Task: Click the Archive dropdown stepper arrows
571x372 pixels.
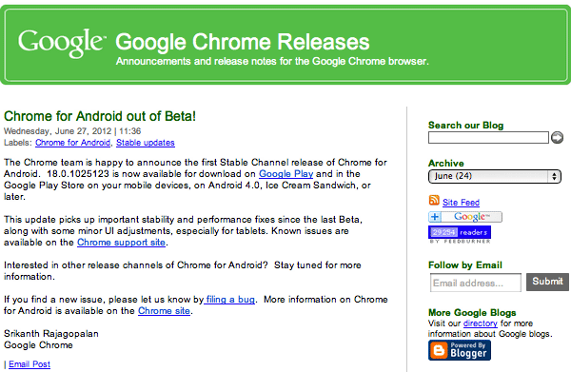Action: [x=554, y=177]
